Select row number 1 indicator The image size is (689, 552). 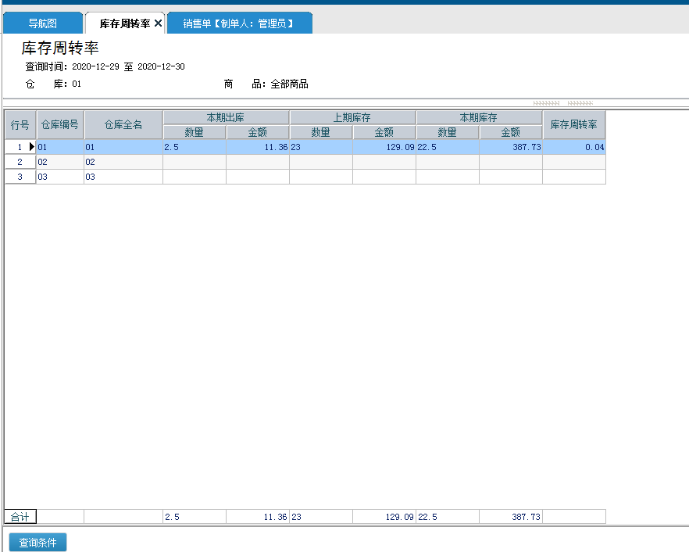tap(20, 147)
